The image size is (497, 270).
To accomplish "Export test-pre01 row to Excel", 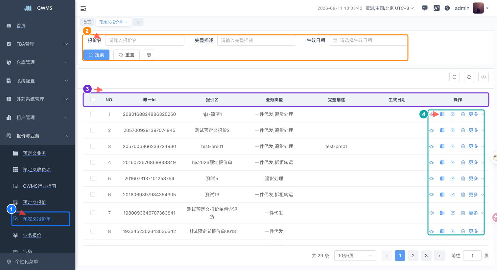I will coord(442,146).
